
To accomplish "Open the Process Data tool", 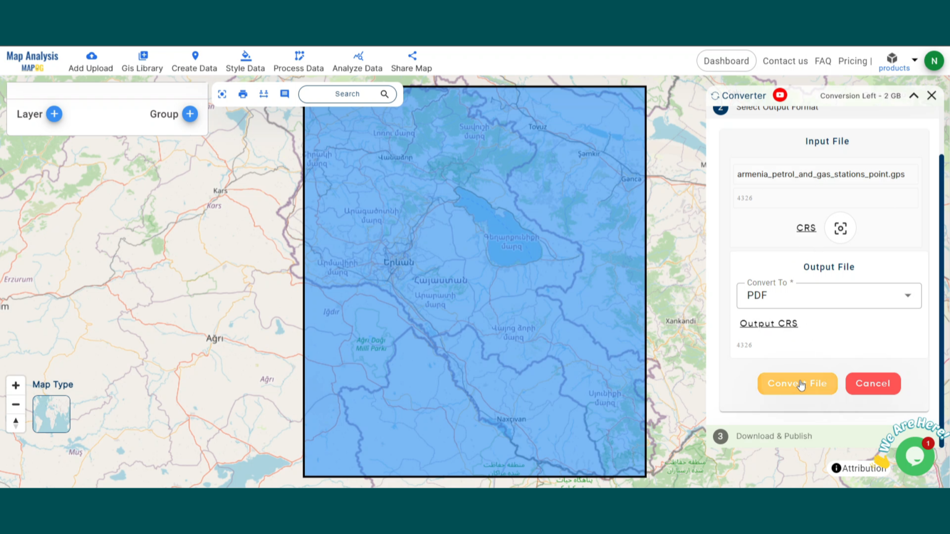I will [298, 60].
